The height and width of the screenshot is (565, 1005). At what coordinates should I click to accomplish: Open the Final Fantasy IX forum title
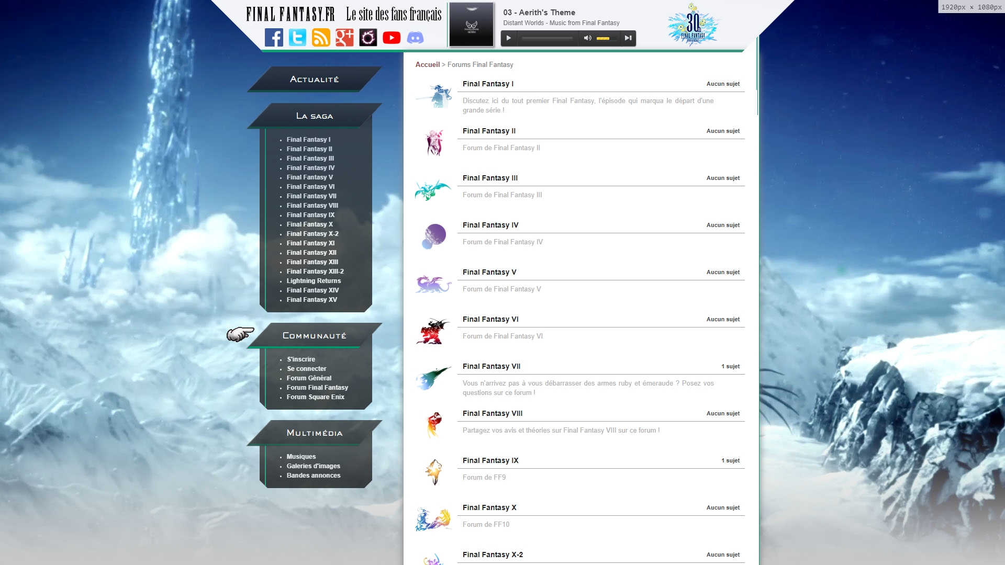[490, 460]
